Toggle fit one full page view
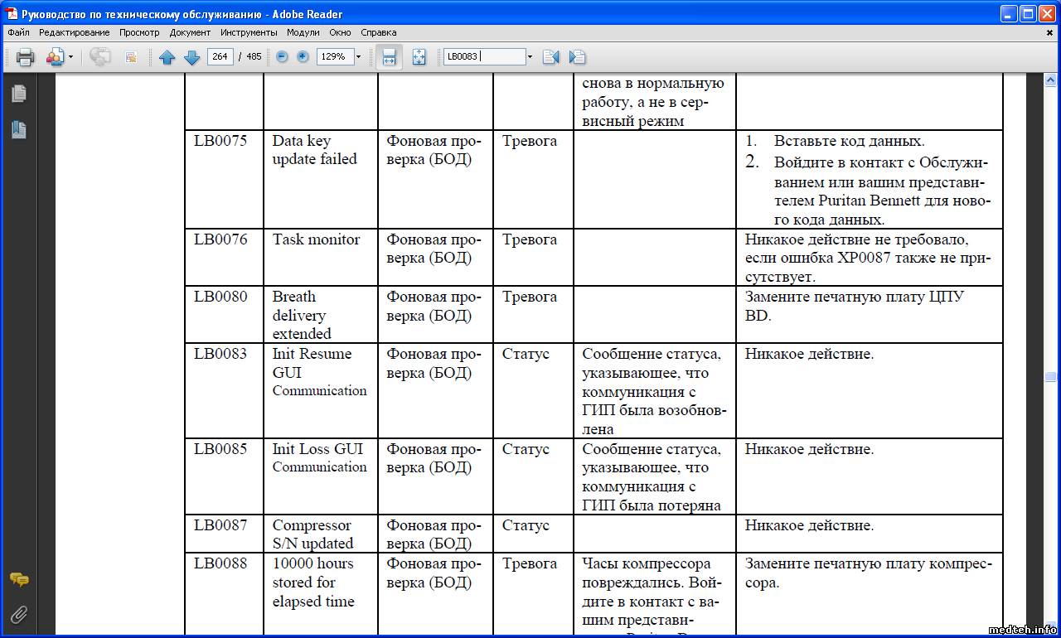The height and width of the screenshot is (638, 1061). (419, 57)
